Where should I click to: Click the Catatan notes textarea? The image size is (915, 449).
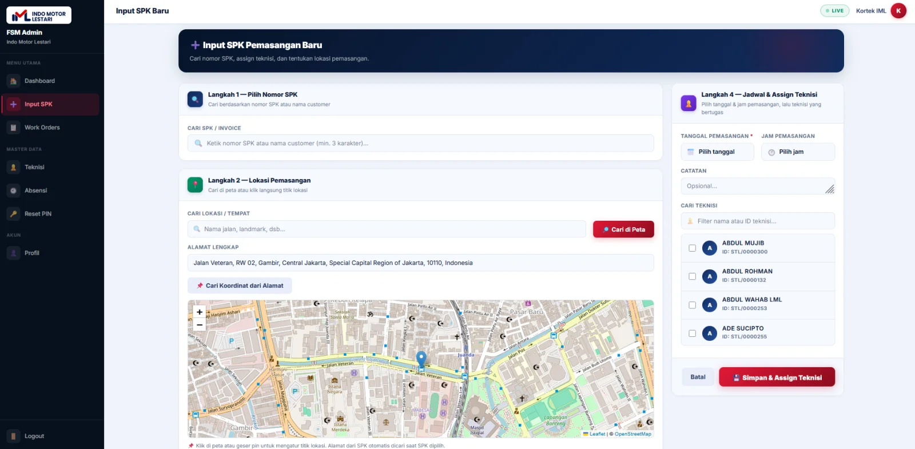(758, 186)
